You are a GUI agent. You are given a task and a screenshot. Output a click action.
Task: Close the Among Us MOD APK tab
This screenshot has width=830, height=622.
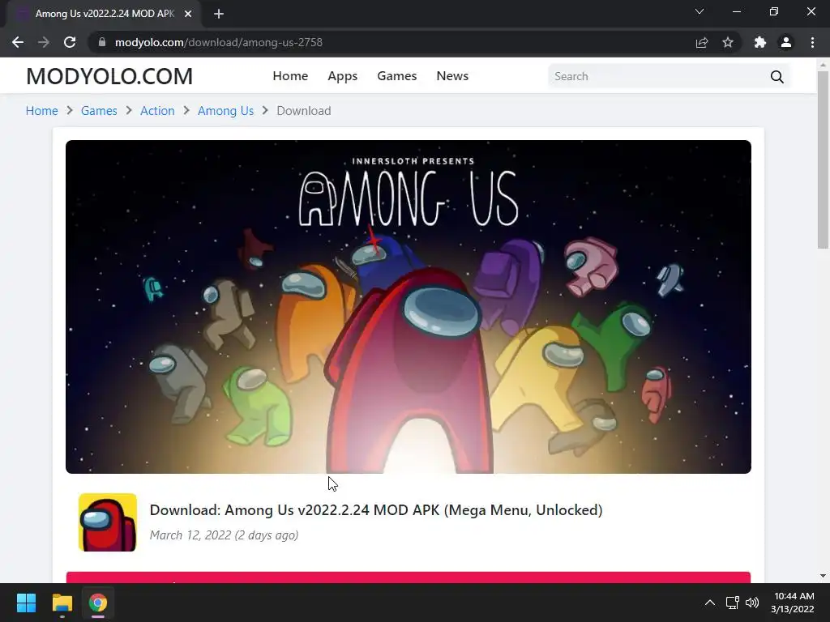[188, 14]
